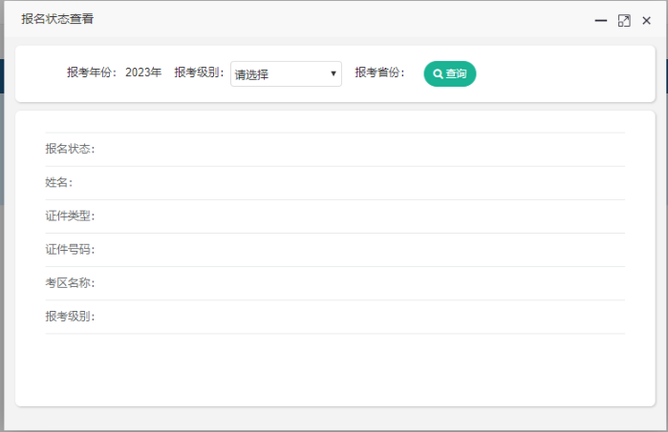The width and height of the screenshot is (668, 432).
Task: Select the 2023年 year value
Action: pyautogui.click(x=143, y=72)
